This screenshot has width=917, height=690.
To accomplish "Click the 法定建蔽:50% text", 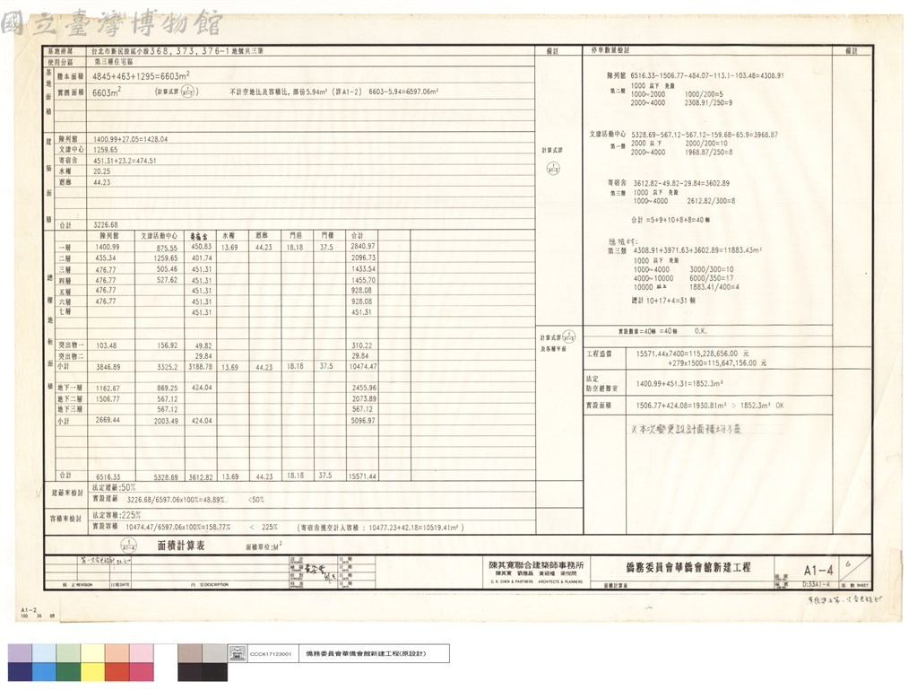I will coord(114,487).
